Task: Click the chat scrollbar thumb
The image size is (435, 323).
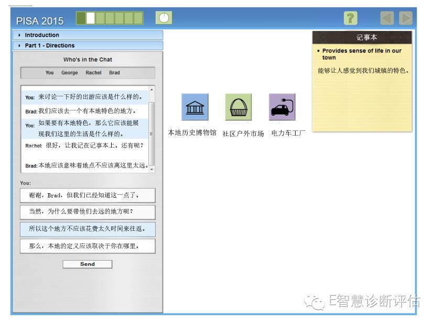Action: pos(151,133)
